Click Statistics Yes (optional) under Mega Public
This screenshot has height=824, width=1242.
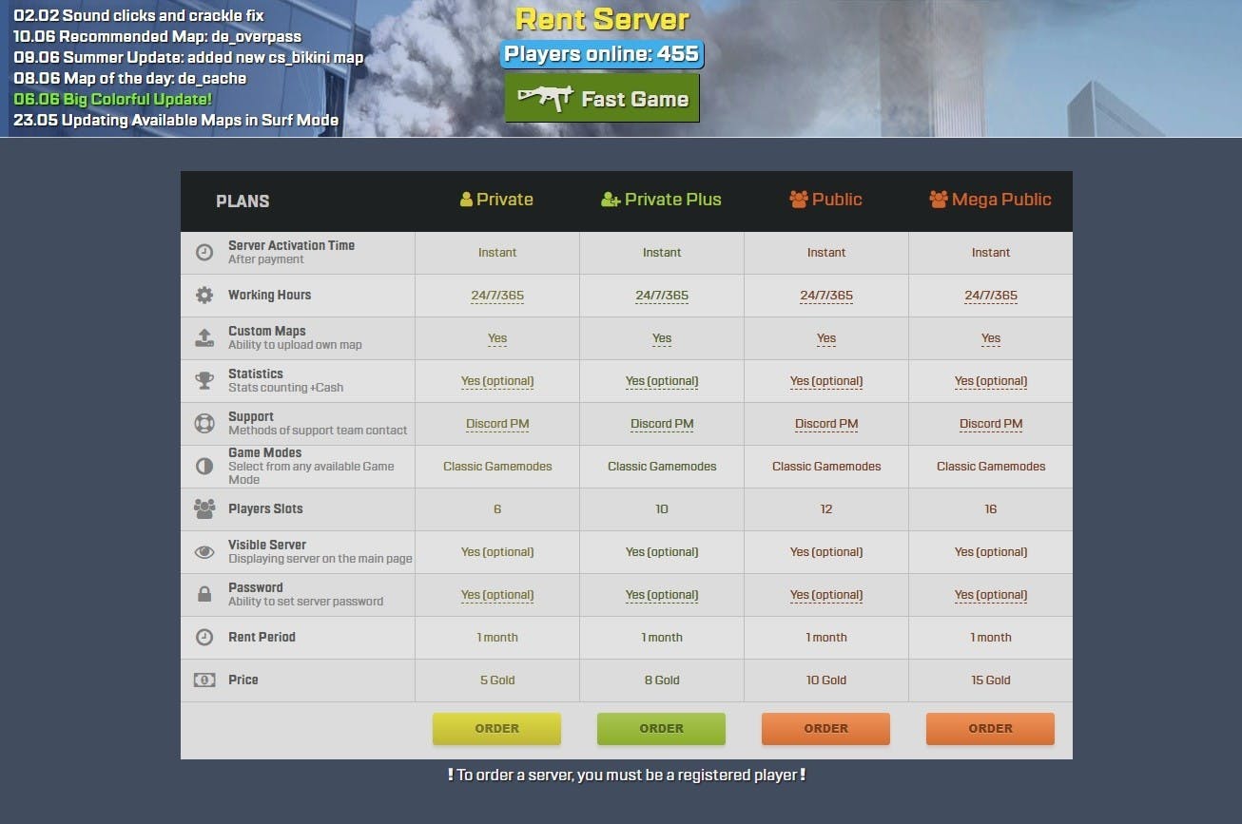point(991,381)
